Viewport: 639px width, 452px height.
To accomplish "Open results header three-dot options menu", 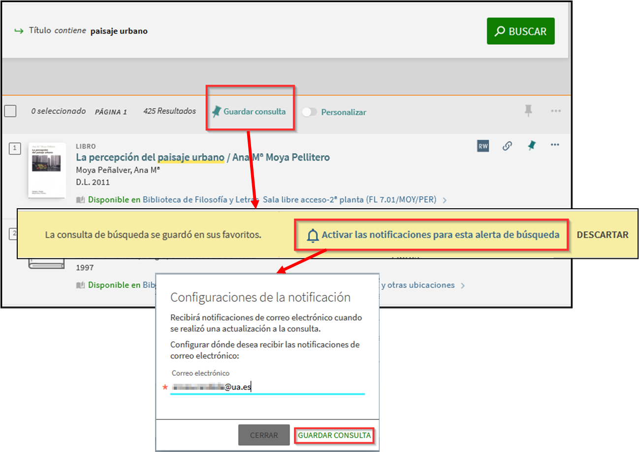I will coord(556,111).
